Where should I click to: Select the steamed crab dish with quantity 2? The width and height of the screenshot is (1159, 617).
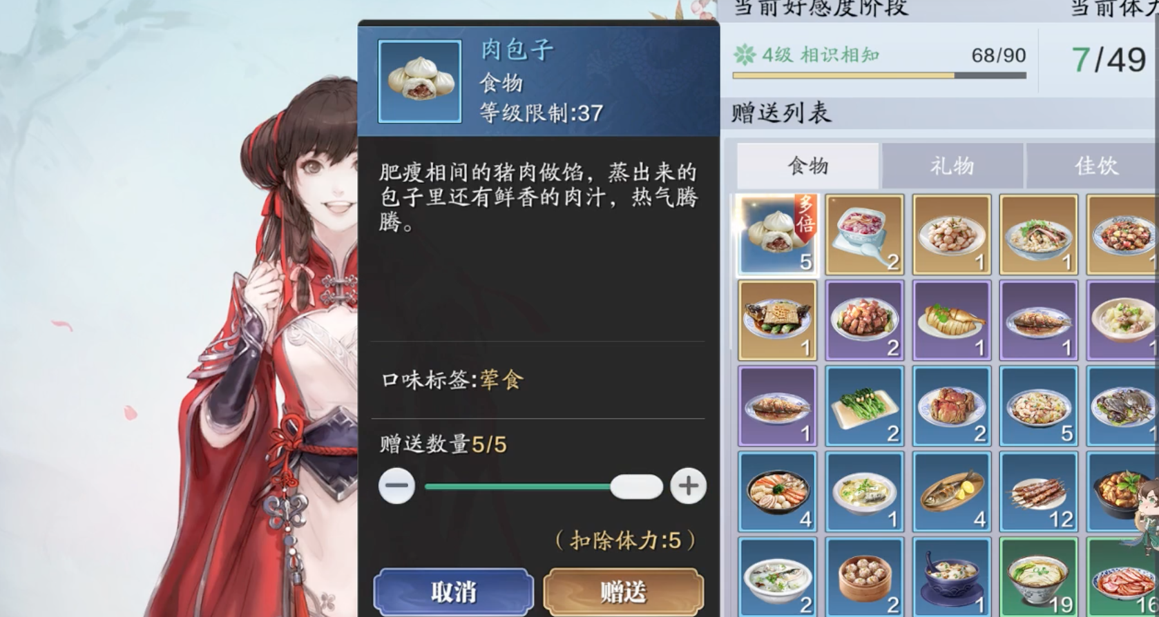[951, 406]
